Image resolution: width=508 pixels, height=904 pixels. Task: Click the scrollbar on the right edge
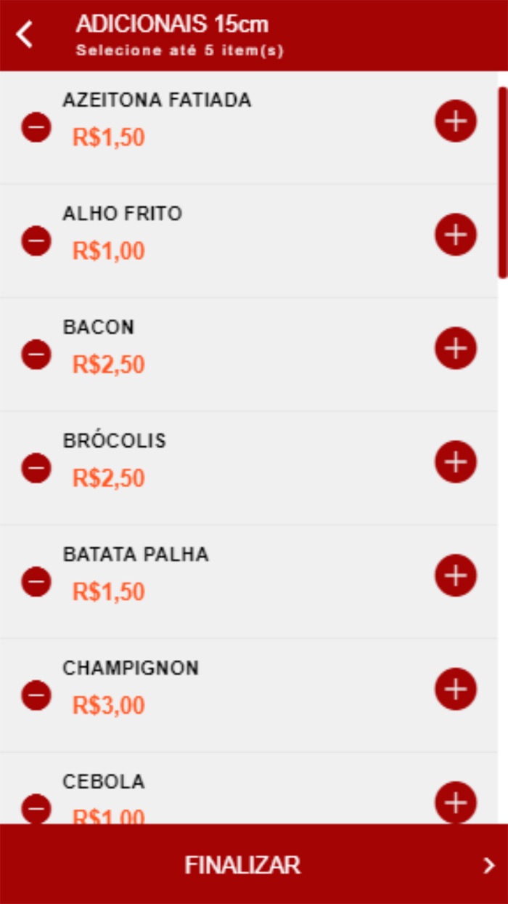501,182
